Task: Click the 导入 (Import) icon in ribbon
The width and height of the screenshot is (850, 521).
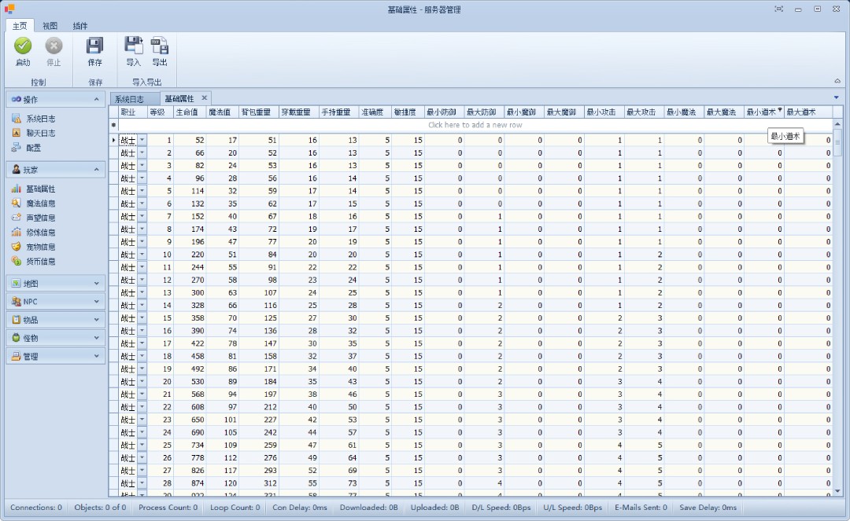Action: pos(133,46)
